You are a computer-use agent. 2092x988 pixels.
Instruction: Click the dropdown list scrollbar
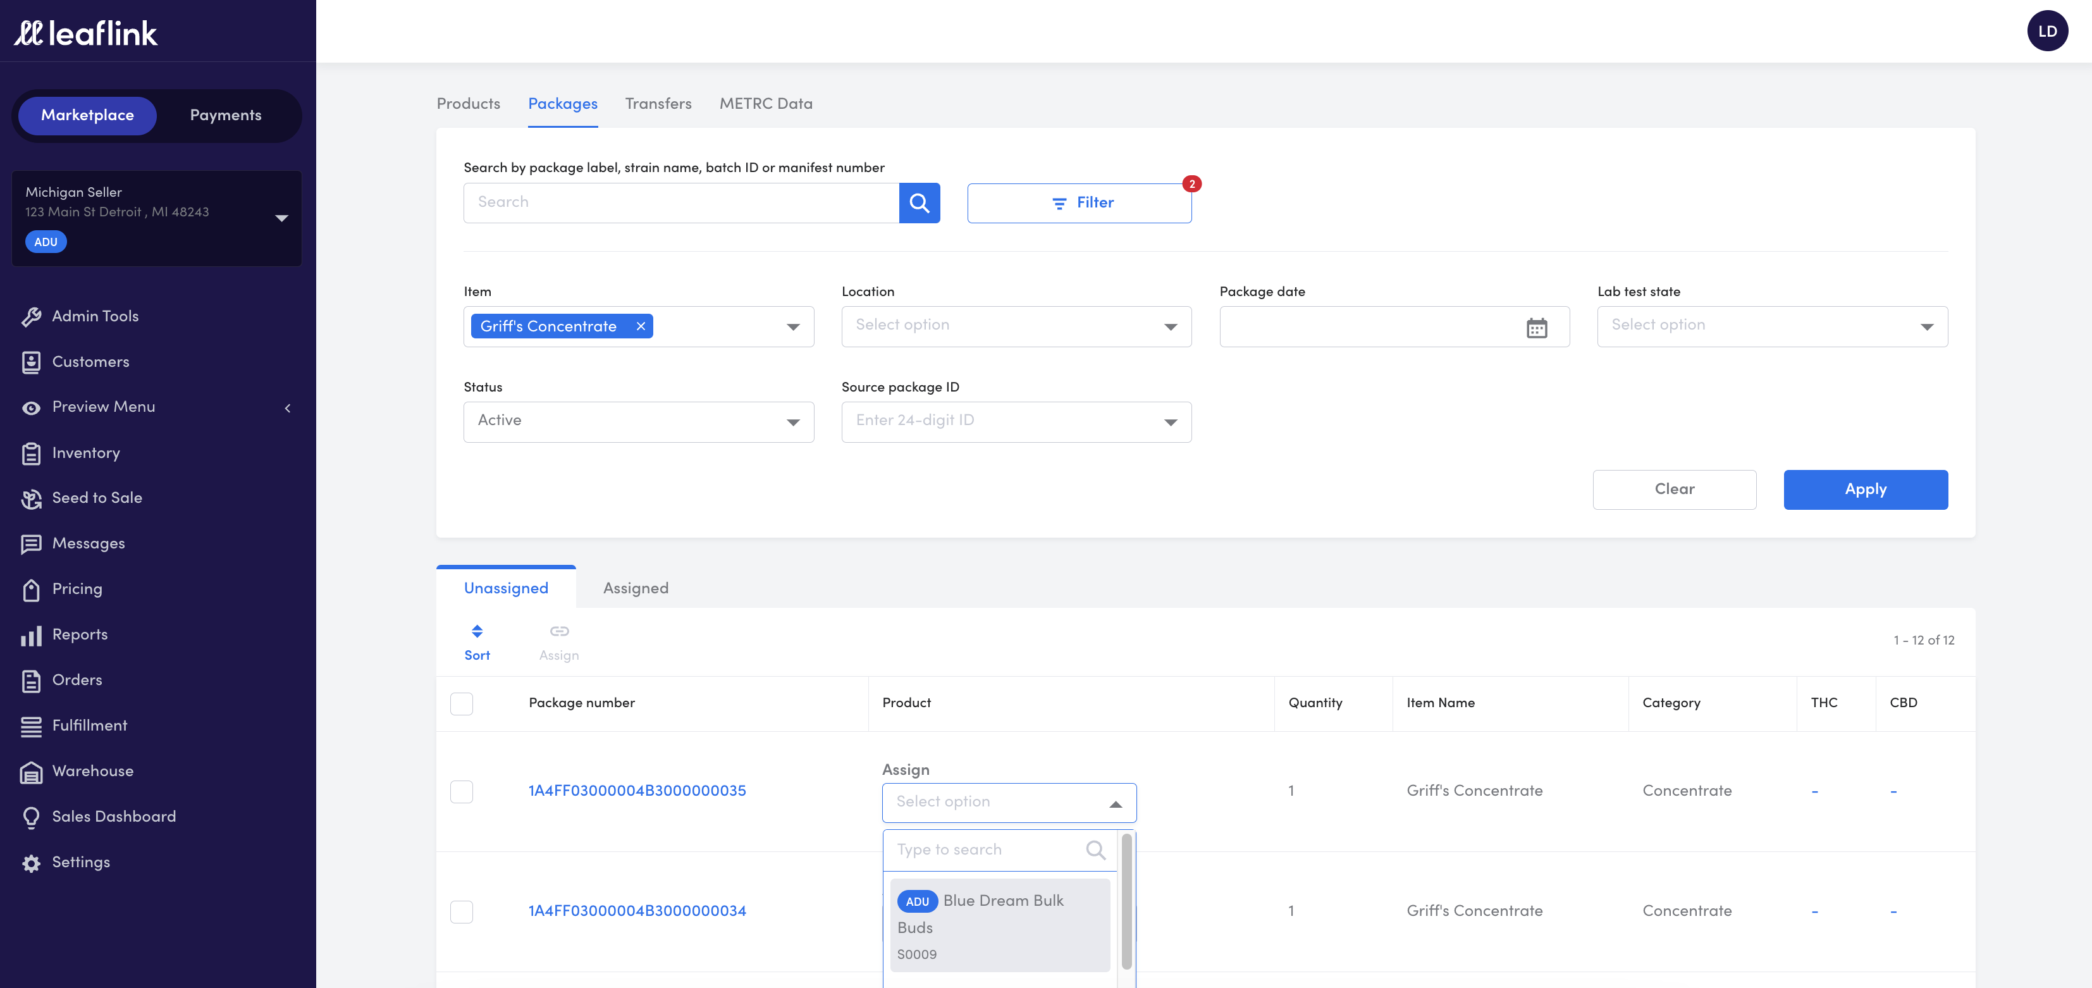click(x=1126, y=901)
